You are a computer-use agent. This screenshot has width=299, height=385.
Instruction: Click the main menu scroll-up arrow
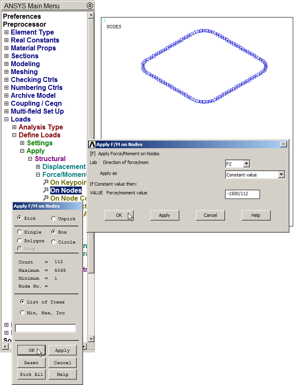[x=91, y=15]
